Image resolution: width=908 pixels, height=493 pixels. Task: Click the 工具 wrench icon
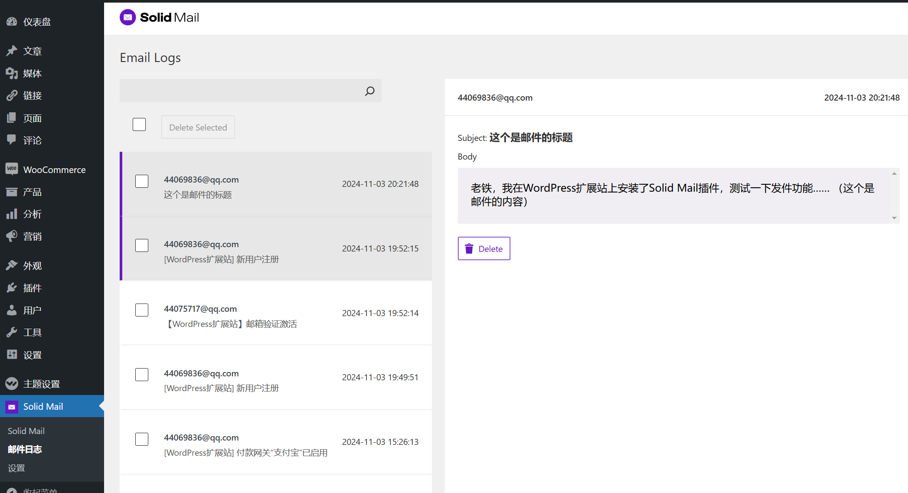12,333
